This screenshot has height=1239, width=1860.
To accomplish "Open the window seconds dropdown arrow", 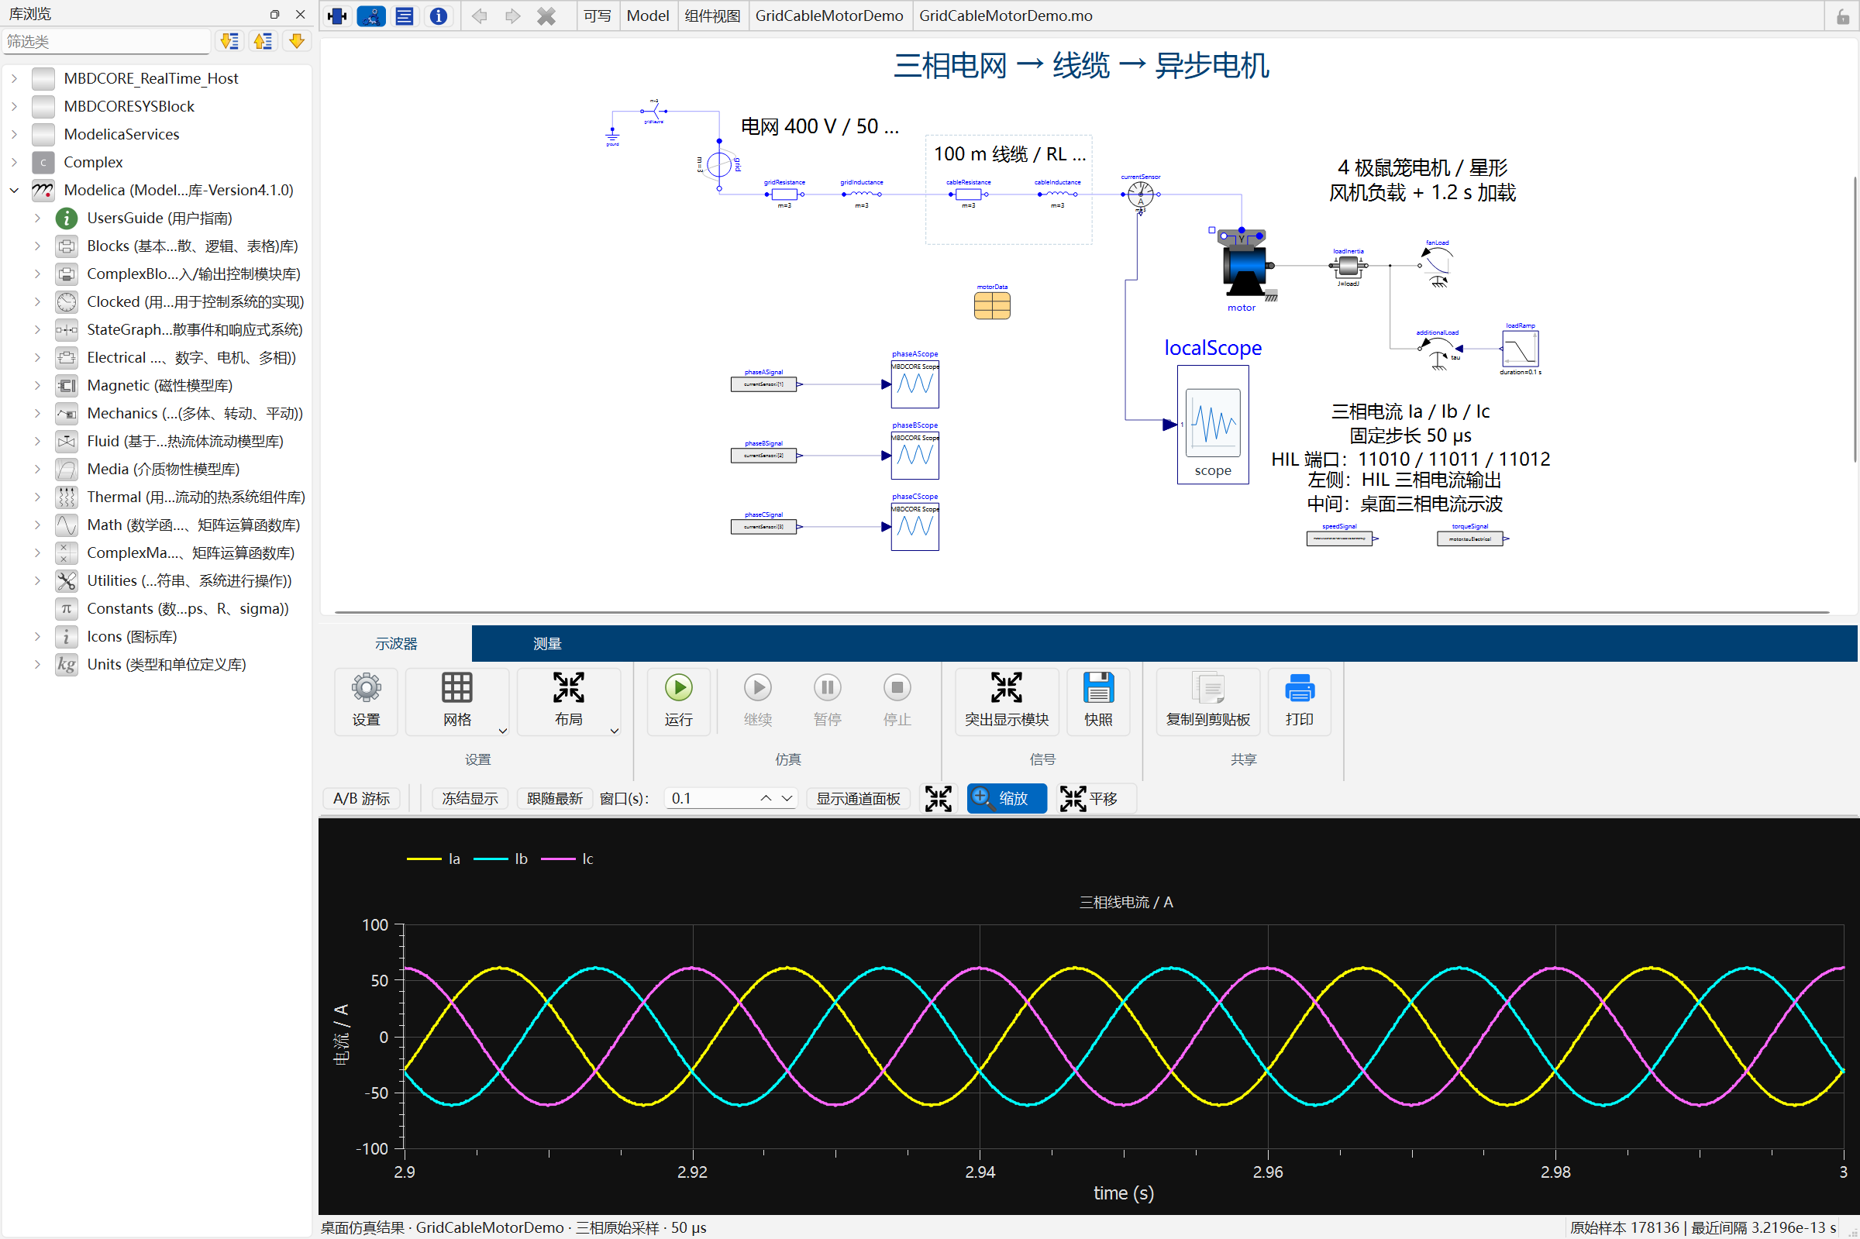I will point(787,799).
